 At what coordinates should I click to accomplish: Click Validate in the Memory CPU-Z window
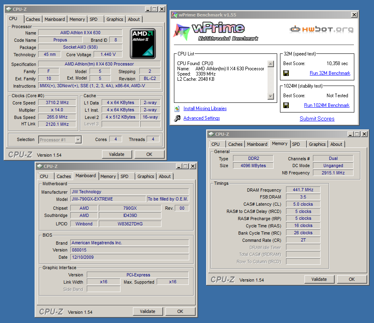(x=319, y=279)
